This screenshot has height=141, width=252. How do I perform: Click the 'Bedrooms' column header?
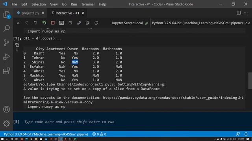90,49
